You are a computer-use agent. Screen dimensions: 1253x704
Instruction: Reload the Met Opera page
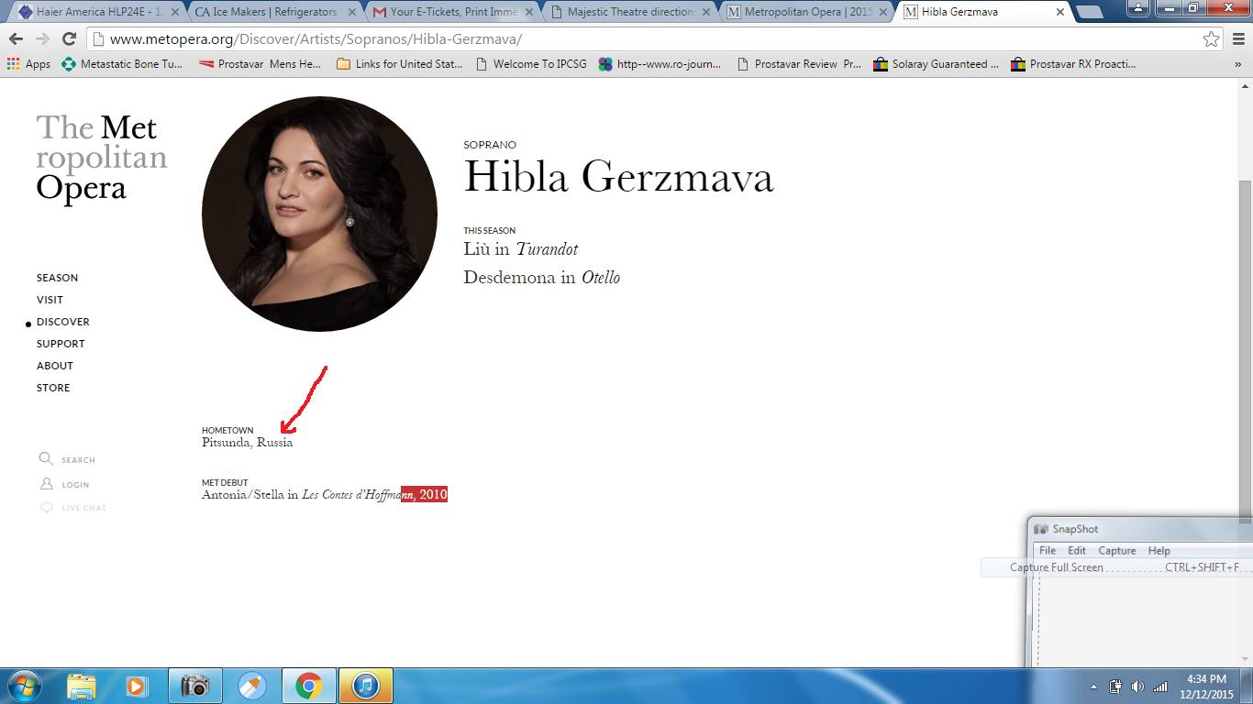tap(69, 39)
